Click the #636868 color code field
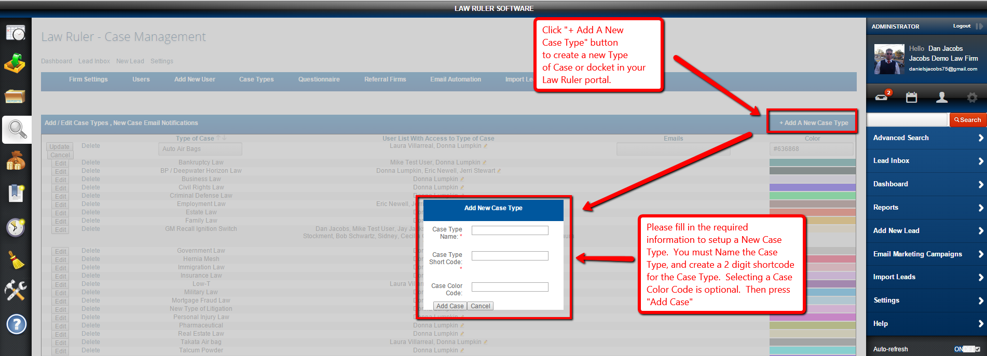 point(812,149)
